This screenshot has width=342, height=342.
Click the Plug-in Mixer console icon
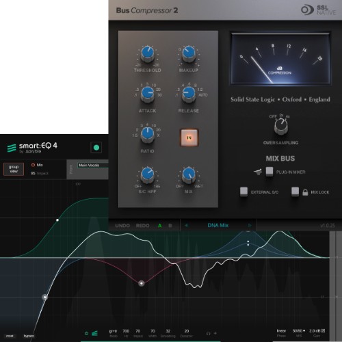click(x=258, y=172)
